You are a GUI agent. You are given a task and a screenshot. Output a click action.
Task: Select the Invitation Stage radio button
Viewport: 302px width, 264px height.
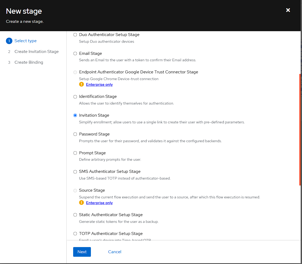[75, 115]
